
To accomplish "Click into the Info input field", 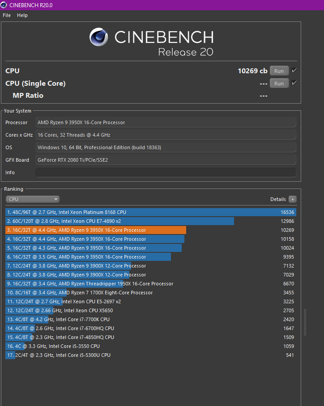I will point(166,172).
